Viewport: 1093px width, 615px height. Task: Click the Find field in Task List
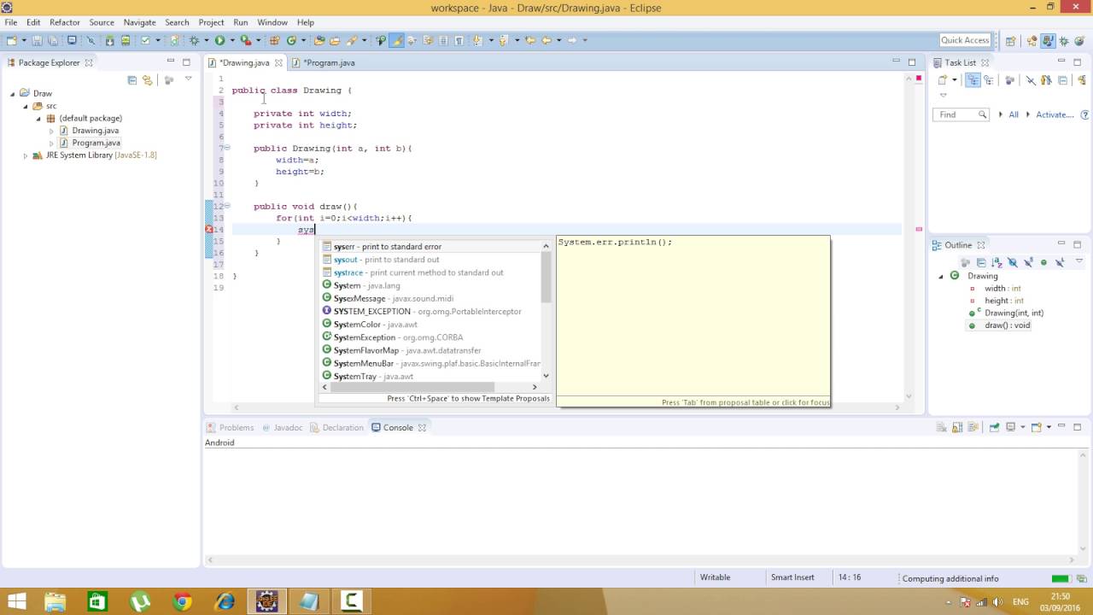pos(962,114)
